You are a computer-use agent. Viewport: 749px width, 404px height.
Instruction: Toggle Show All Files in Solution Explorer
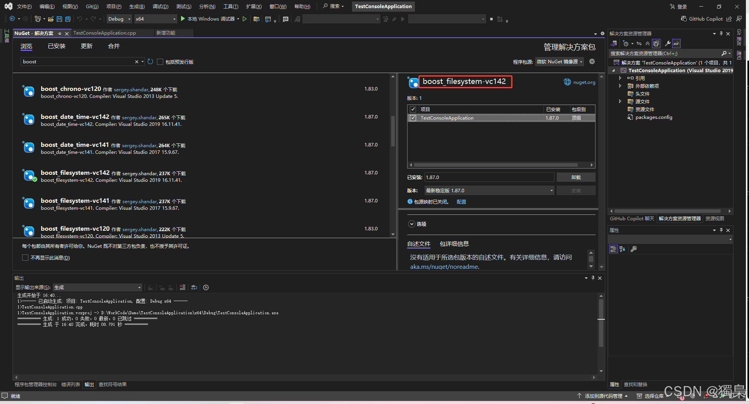point(656,43)
